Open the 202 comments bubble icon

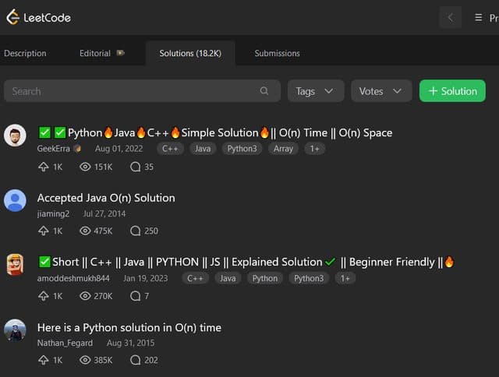point(135,360)
